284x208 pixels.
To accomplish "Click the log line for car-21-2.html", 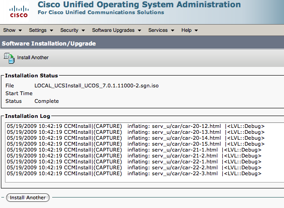I will (x=134, y=156).
